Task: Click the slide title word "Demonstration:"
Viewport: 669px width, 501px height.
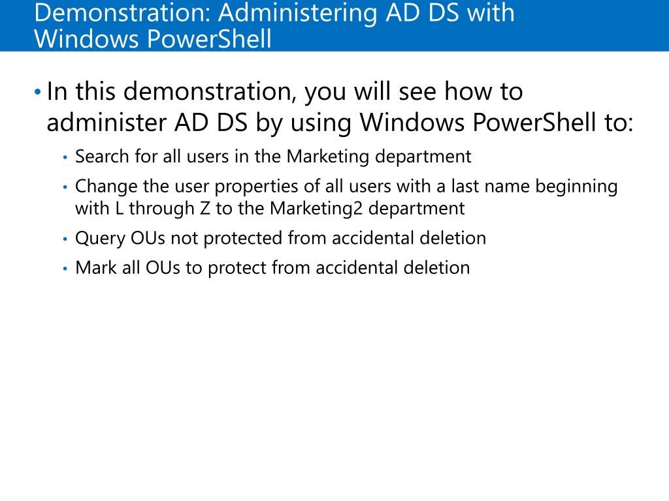Action: tap(122, 12)
